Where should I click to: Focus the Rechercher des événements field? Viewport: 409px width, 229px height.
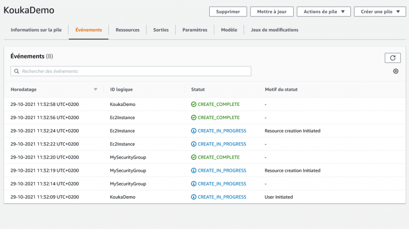131,71
